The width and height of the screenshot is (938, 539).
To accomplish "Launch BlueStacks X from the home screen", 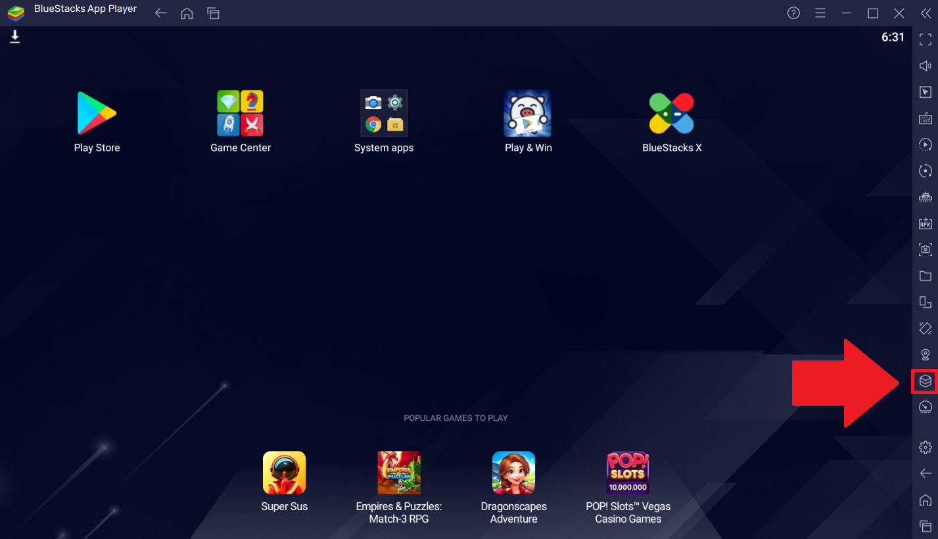I will [672, 121].
